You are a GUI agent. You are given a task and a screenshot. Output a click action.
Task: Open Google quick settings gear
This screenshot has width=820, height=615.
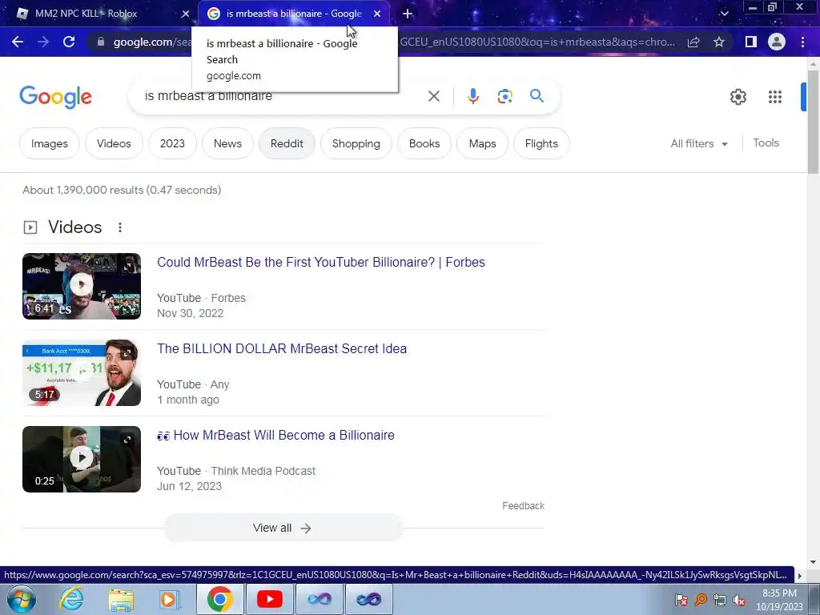[738, 97]
